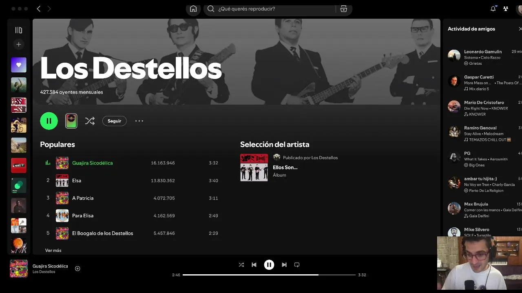The image size is (522, 293).
Task: Open Big Ones album link
Action: 477,165
